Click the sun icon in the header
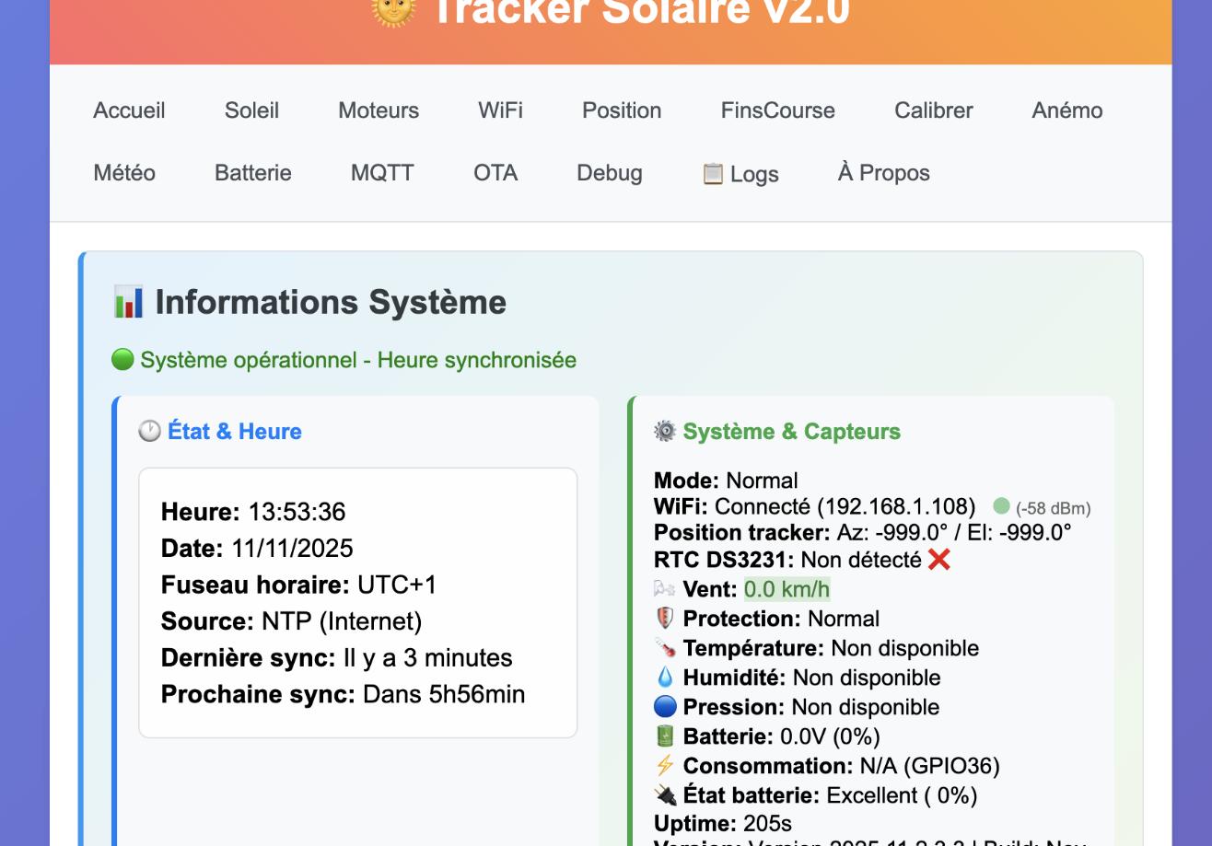 (x=393, y=11)
